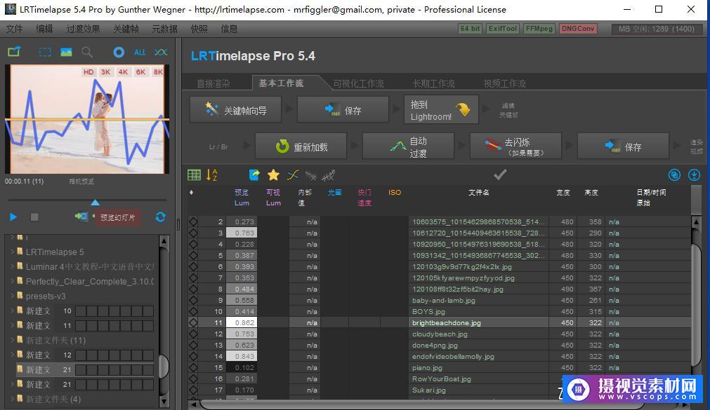This screenshot has width=710, height=410.
Task: Click the 自动过渡 button
Action: (408, 146)
